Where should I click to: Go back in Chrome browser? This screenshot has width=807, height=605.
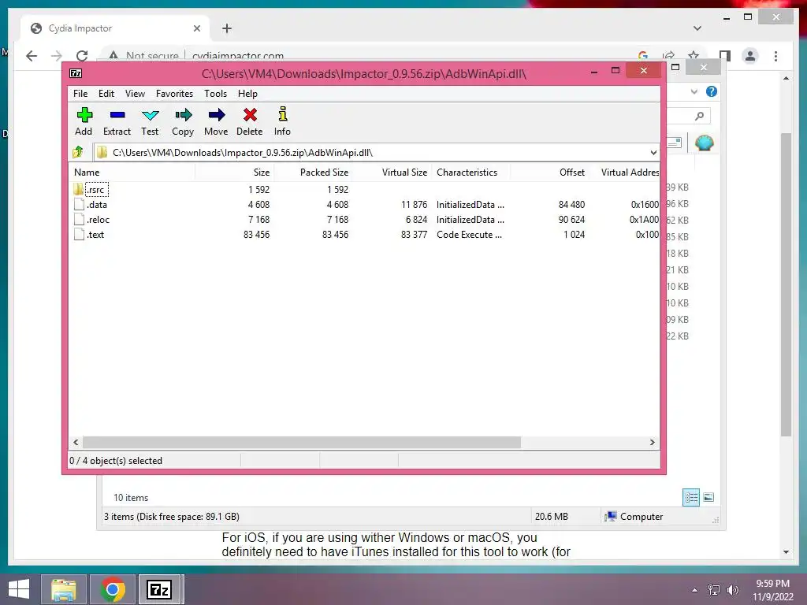coord(32,56)
